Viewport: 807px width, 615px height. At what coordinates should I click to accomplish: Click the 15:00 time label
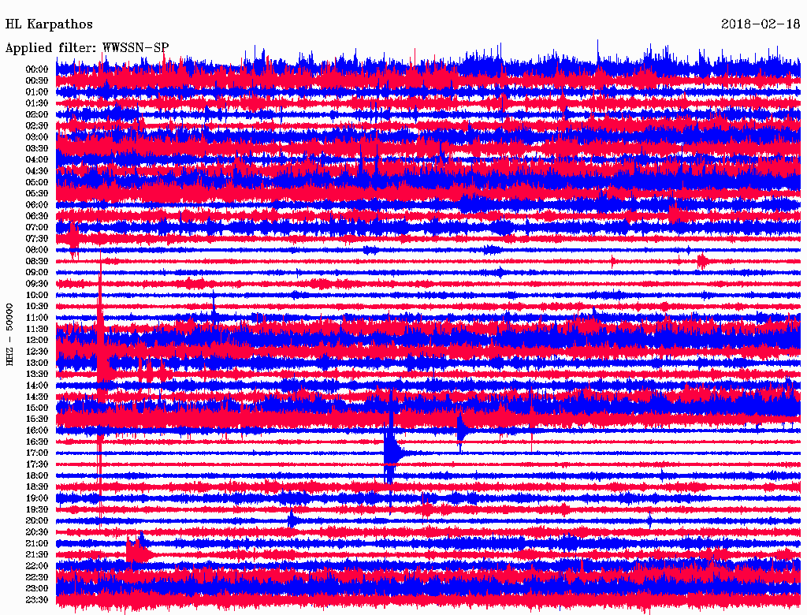coord(37,408)
